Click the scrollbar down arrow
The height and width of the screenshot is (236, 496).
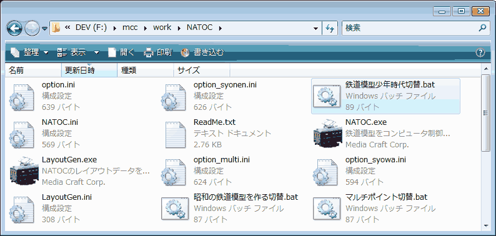[x=486, y=225]
